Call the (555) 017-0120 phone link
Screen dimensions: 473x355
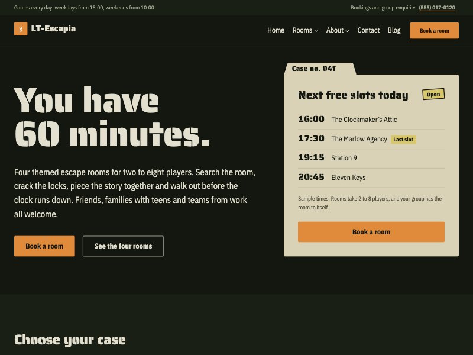(437, 8)
